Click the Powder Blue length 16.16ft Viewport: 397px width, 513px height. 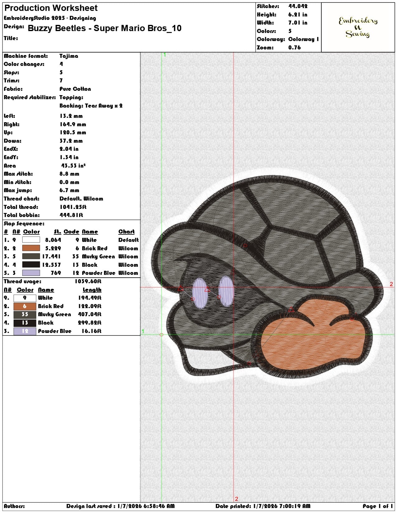(x=92, y=331)
